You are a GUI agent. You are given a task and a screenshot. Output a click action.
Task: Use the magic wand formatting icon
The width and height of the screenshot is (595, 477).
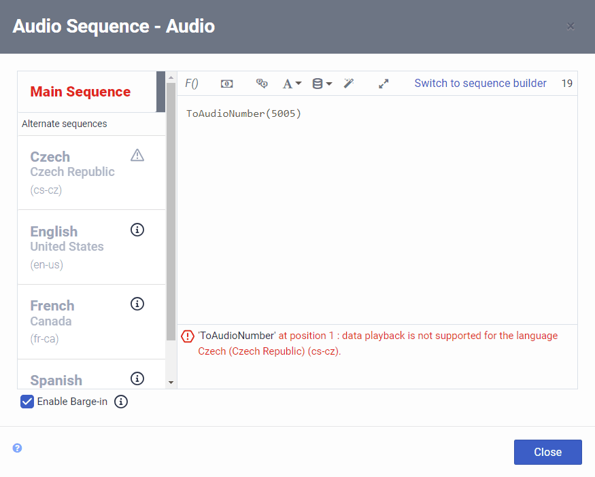(348, 83)
